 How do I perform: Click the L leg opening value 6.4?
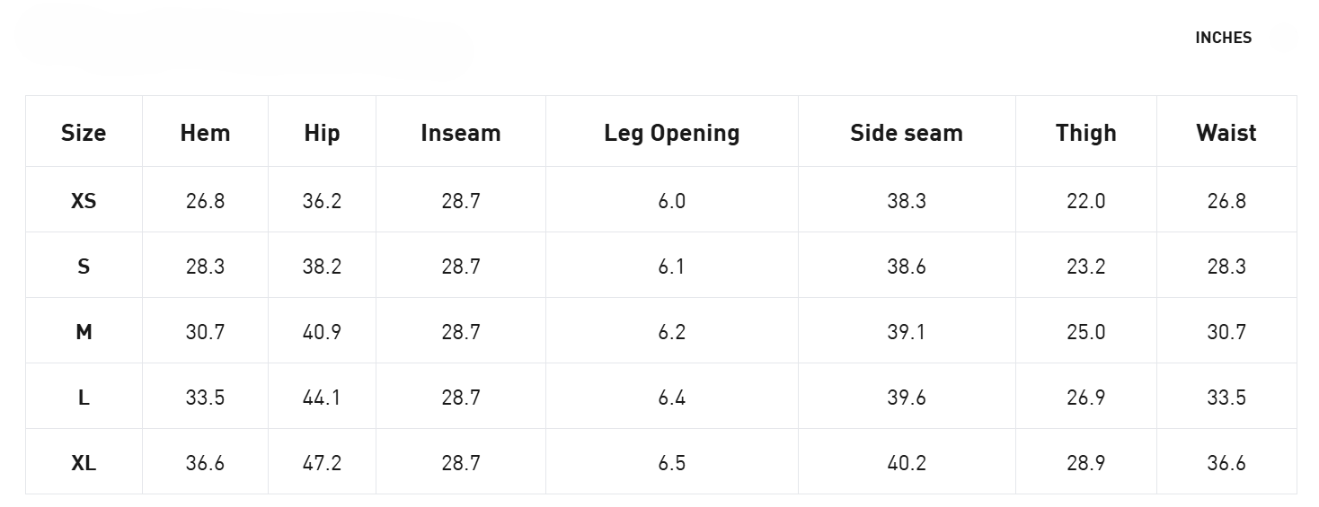click(672, 398)
